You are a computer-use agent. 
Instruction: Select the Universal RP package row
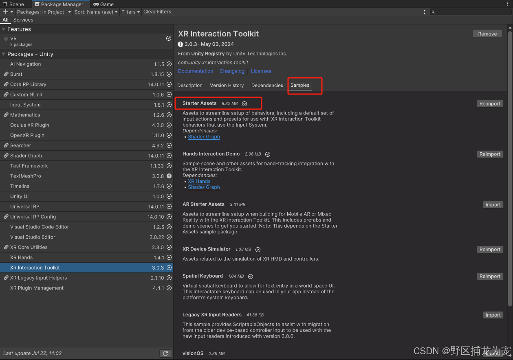pyautogui.click(x=86, y=206)
